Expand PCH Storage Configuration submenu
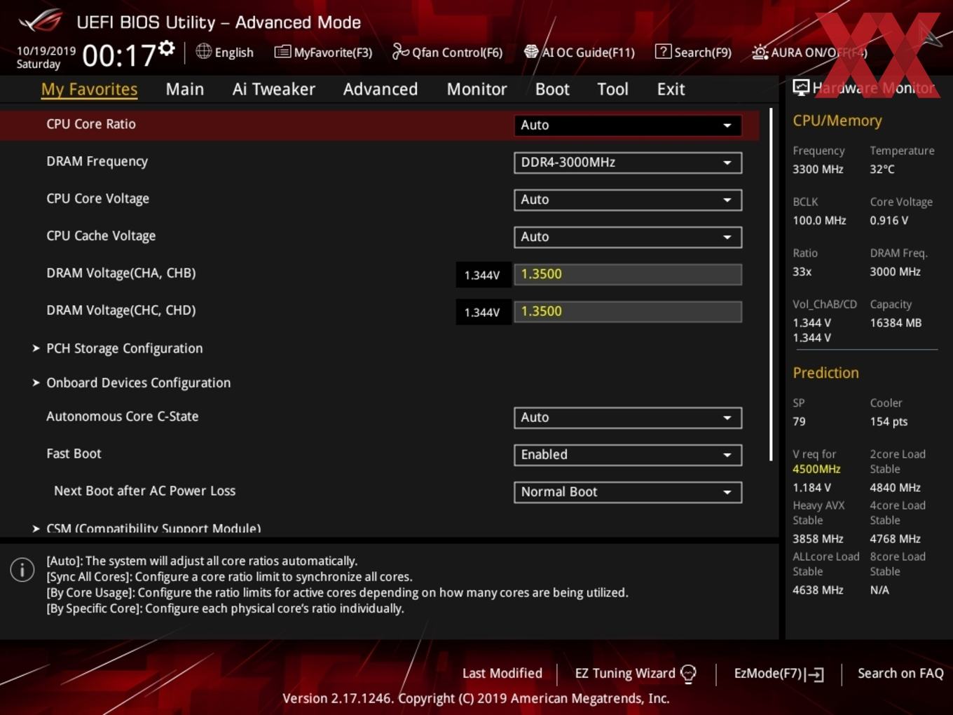Screen dimensions: 953x715 124,348
